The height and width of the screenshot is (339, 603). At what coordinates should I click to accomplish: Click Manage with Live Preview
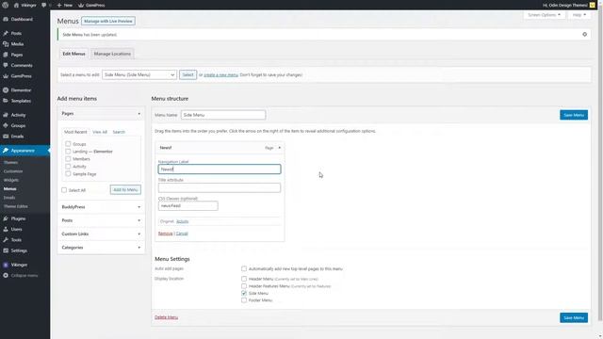108,21
